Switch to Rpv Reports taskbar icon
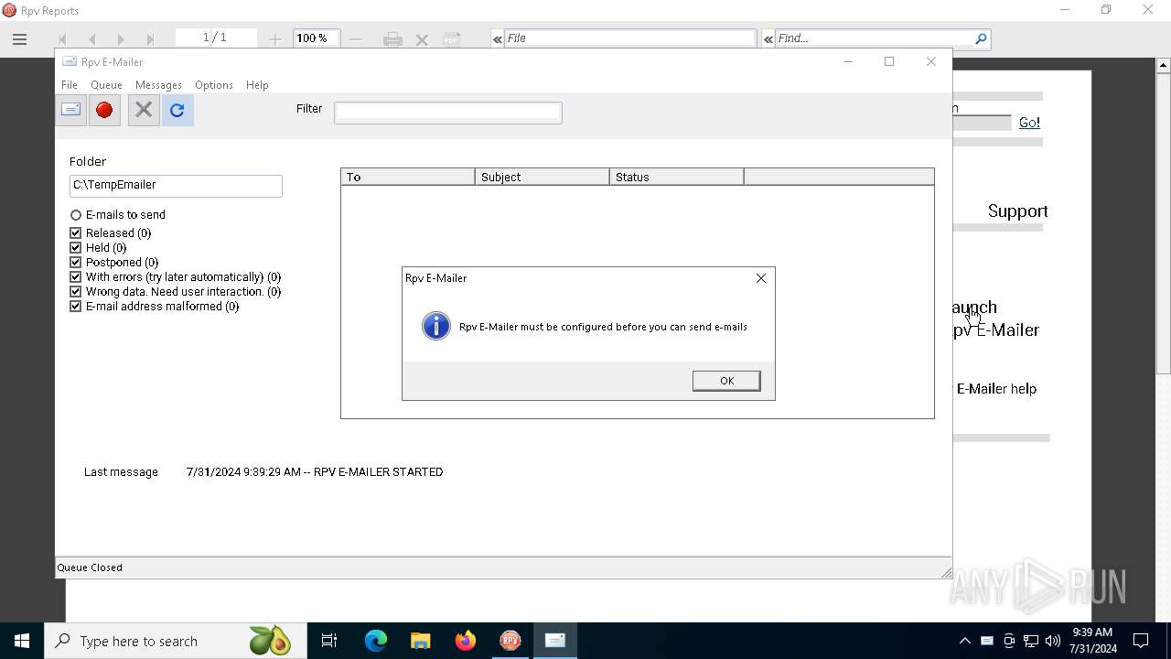This screenshot has height=659, width=1171. click(510, 641)
